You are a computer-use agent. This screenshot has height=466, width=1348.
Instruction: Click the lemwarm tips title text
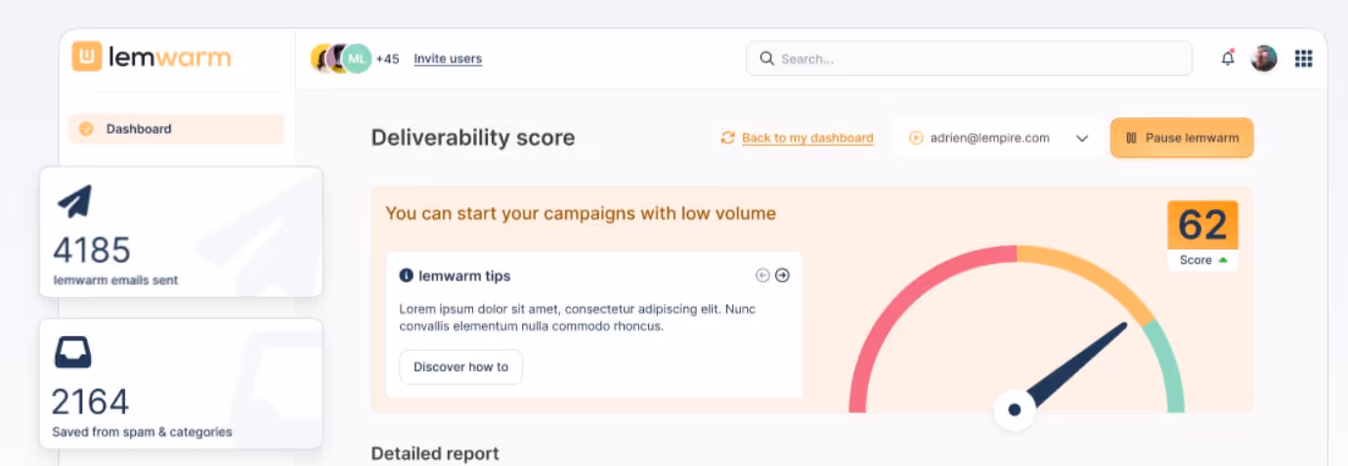pyautogui.click(x=464, y=275)
